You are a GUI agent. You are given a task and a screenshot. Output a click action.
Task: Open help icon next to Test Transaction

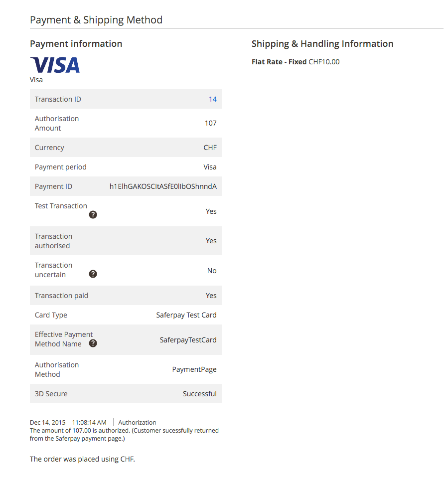[x=93, y=215]
